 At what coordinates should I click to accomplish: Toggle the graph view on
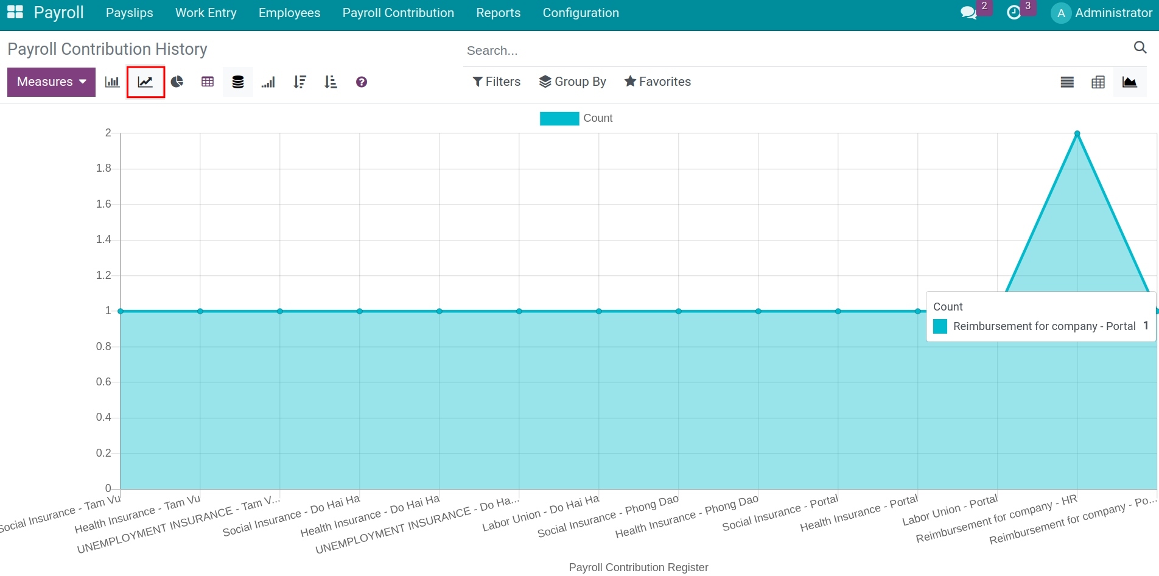point(1130,82)
